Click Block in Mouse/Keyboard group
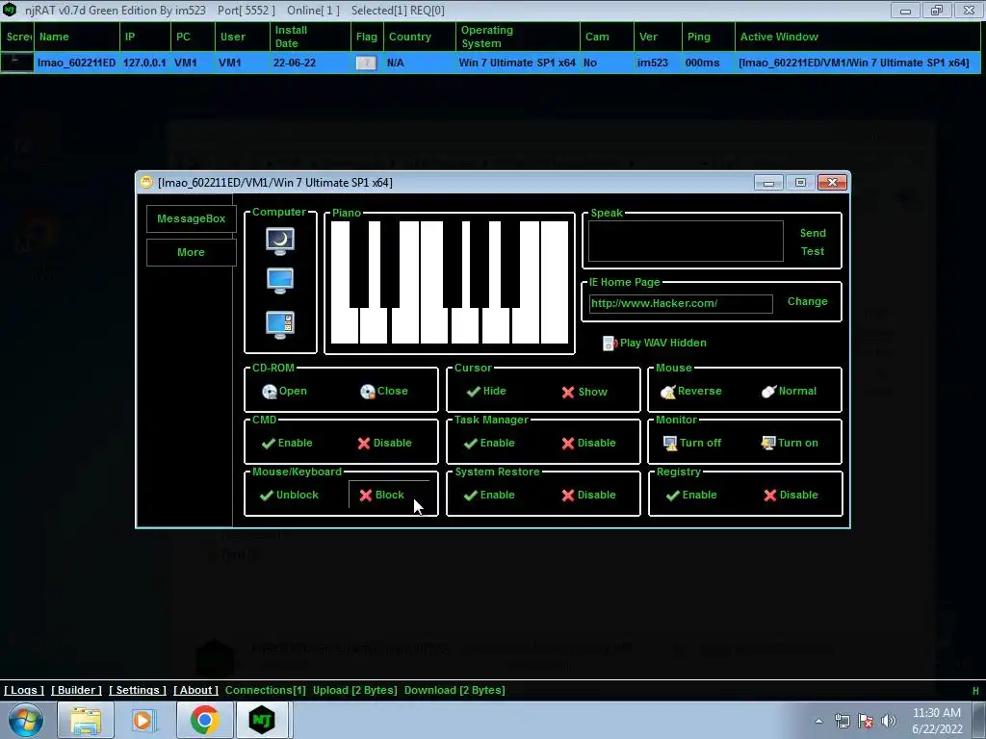Screen dimensions: 986x739 point(381,496)
